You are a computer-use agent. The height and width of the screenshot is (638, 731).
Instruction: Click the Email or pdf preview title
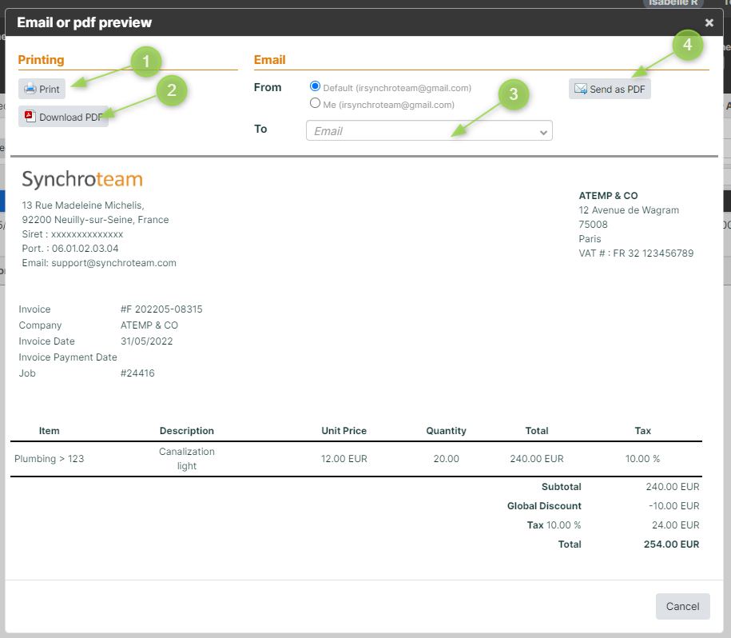point(85,22)
